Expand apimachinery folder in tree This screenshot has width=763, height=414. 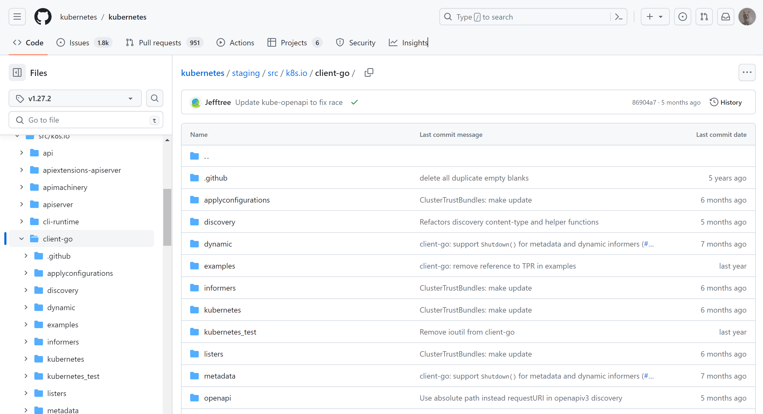click(22, 187)
